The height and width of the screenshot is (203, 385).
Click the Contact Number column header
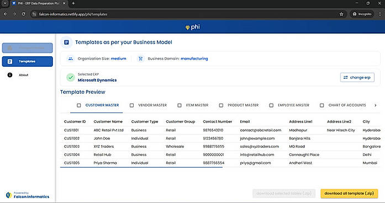[218, 121]
